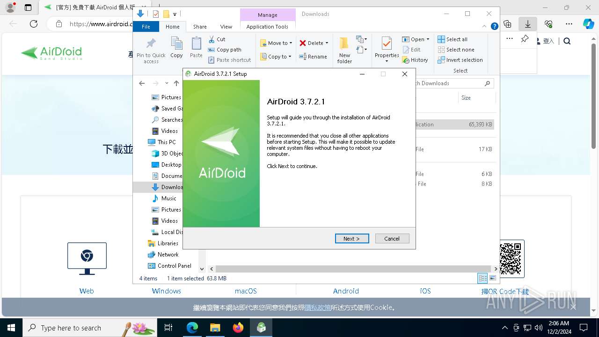This screenshot has height=337, width=599.
Task: Create a New folder
Action: tap(344, 50)
